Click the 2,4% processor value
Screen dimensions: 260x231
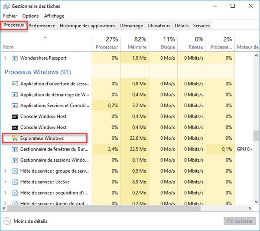tap(113, 149)
